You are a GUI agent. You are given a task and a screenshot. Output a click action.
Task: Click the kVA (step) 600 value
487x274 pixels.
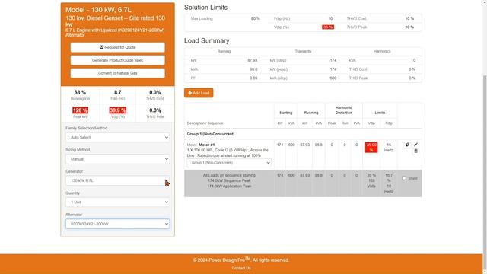tap(333, 78)
